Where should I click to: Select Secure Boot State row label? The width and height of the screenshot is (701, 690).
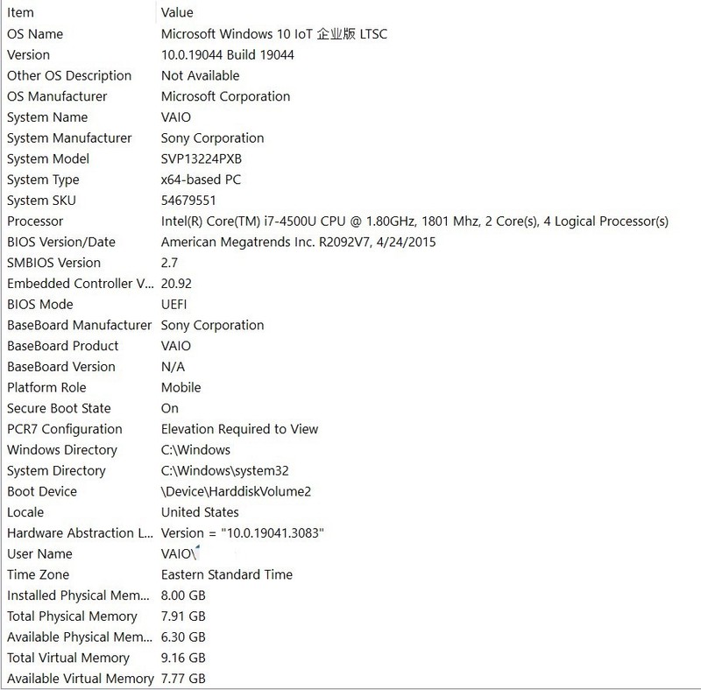(x=59, y=408)
